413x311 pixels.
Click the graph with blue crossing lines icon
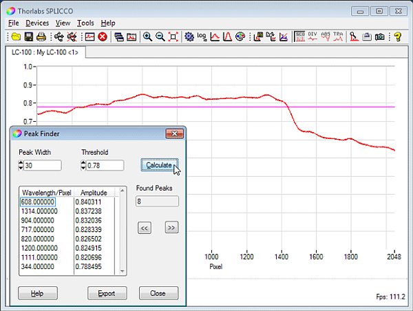pyautogui.click(x=284, y=36)
